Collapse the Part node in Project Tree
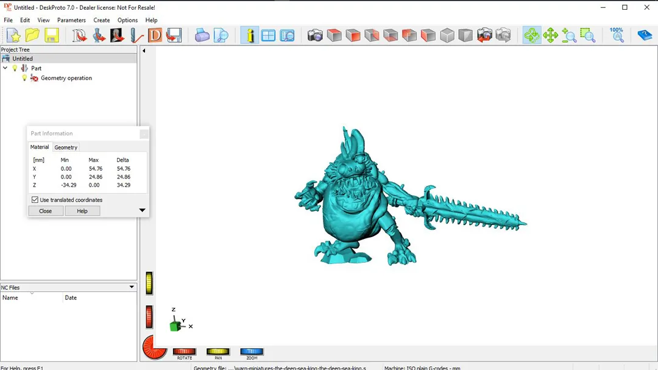This screenshot has width=658, height=370. (5, 68)
